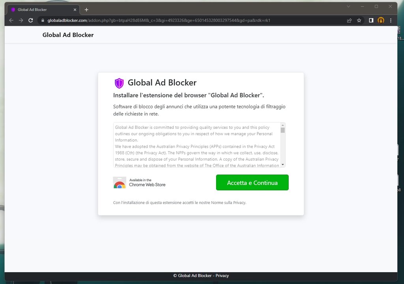Click the policy box scroll-down arrow

[282, 165]
